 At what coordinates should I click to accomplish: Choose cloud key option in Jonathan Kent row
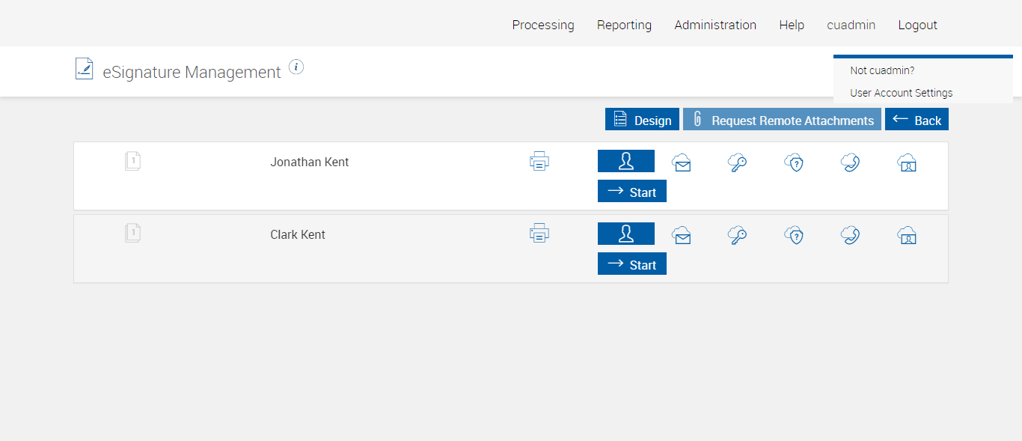click(x=737, y=162)
